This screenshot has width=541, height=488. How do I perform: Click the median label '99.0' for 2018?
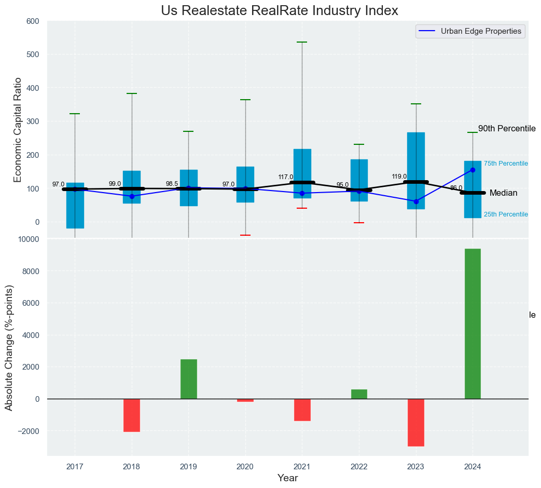(x=115, y=184)
